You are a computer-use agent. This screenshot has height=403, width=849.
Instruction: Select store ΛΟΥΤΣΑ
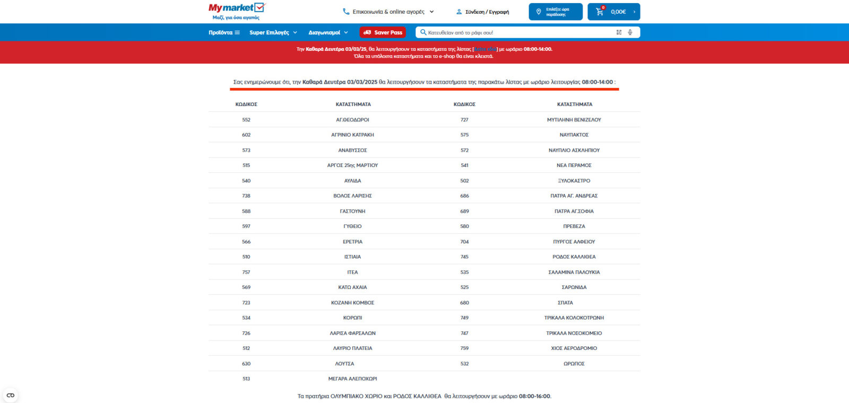(344, 364)
